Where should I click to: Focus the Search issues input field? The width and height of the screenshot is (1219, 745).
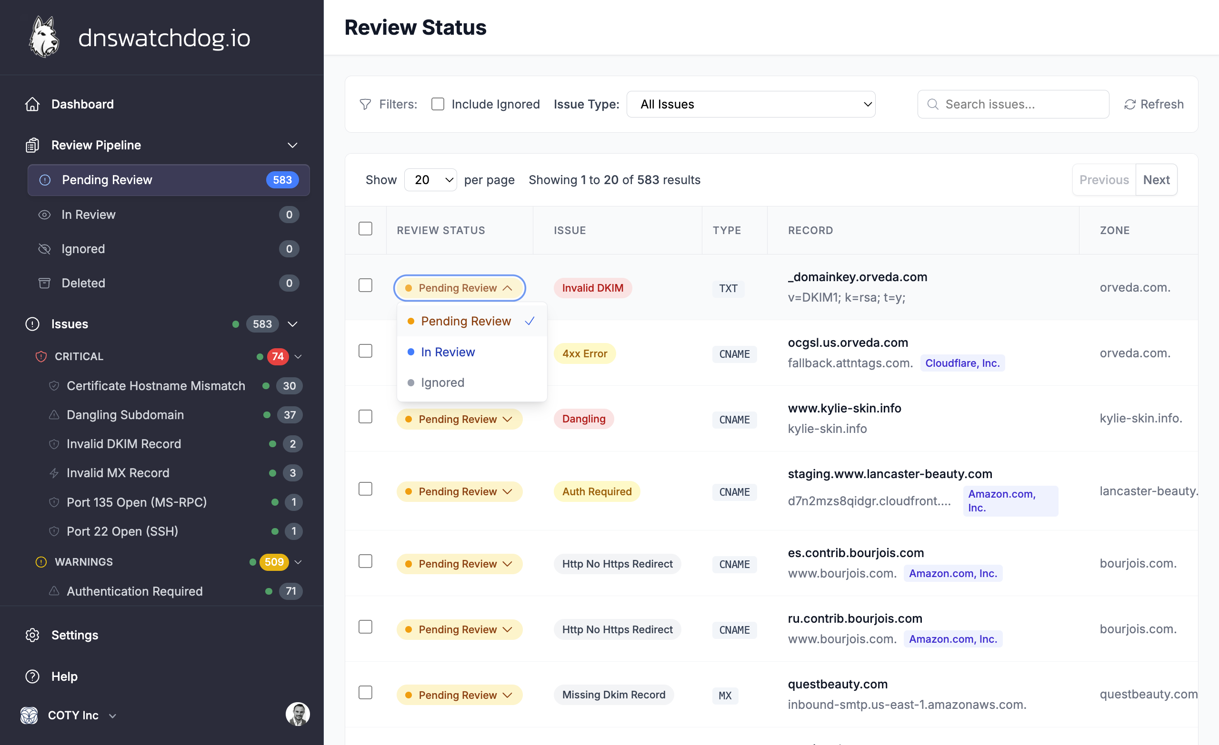1013,104
